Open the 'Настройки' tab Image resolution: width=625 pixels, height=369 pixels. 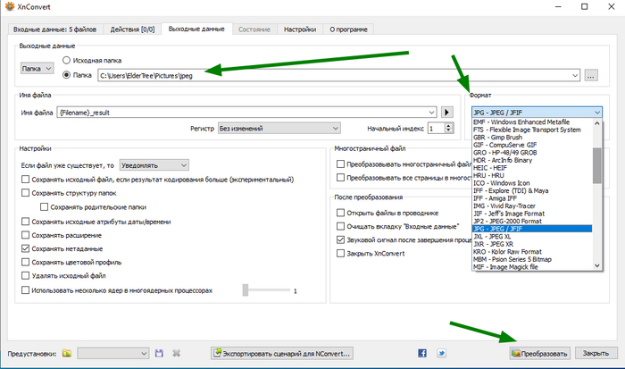click(x=299, y=29)
